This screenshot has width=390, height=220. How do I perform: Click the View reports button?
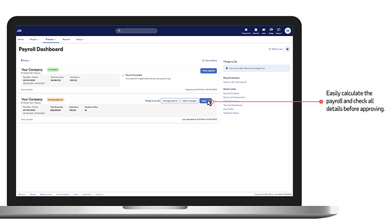pyautogui.click(x=208, y=71)
